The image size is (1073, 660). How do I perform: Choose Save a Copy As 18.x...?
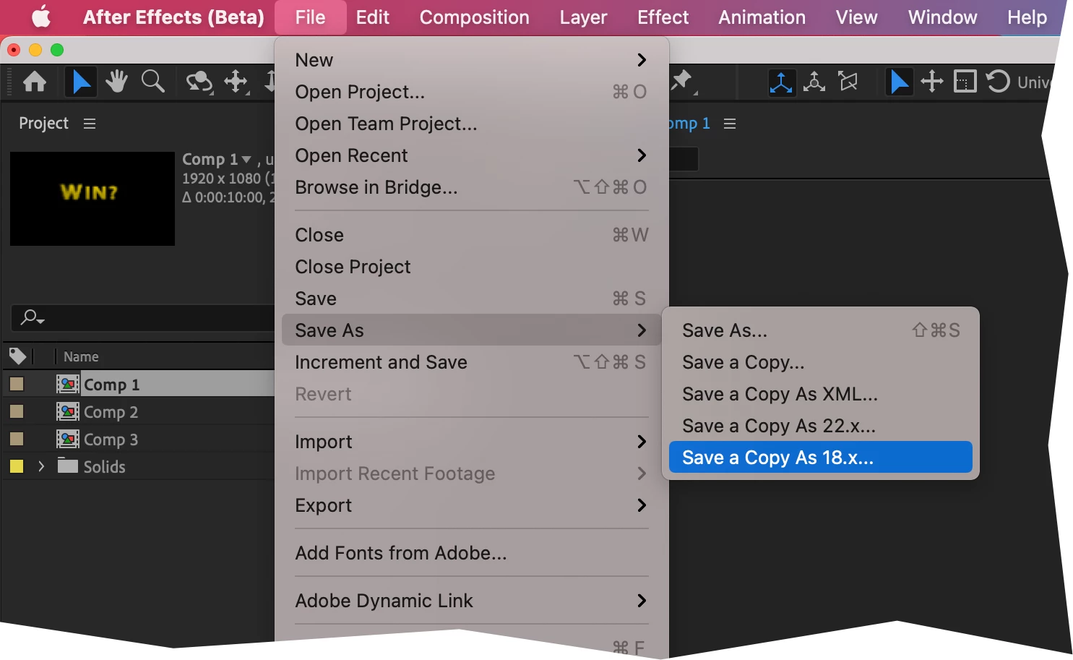(821, 457)
